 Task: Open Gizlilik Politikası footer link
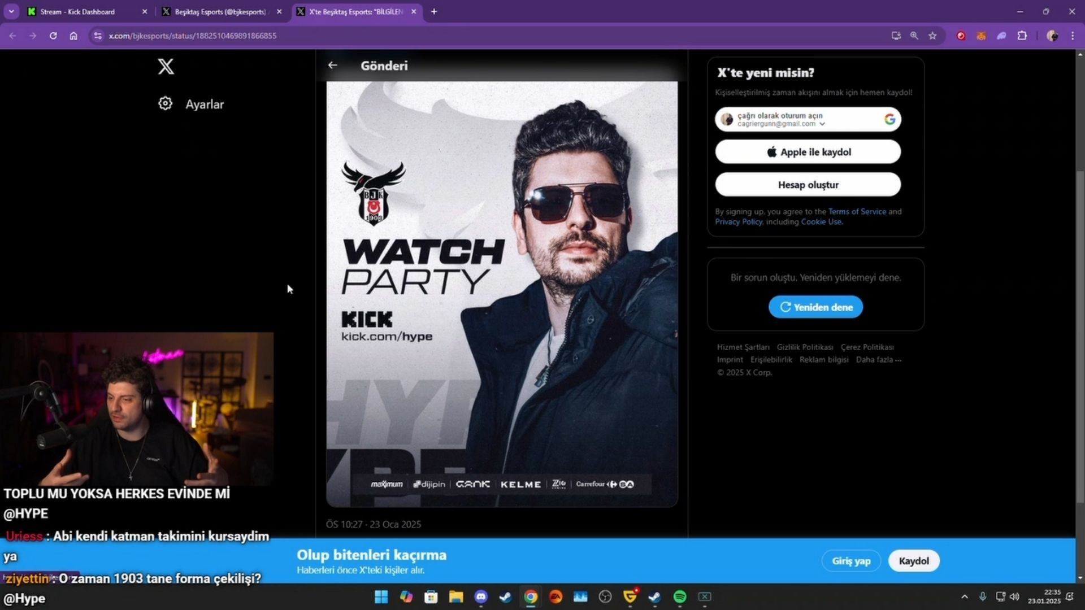(805, 347)
